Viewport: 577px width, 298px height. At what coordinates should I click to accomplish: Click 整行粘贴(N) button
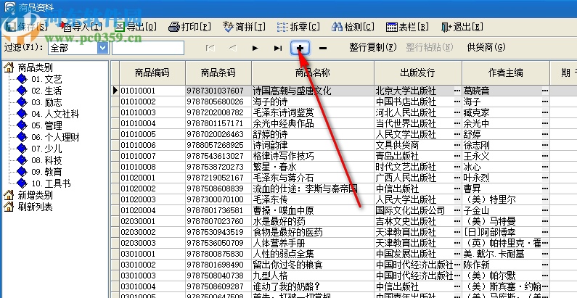point(430,47)
